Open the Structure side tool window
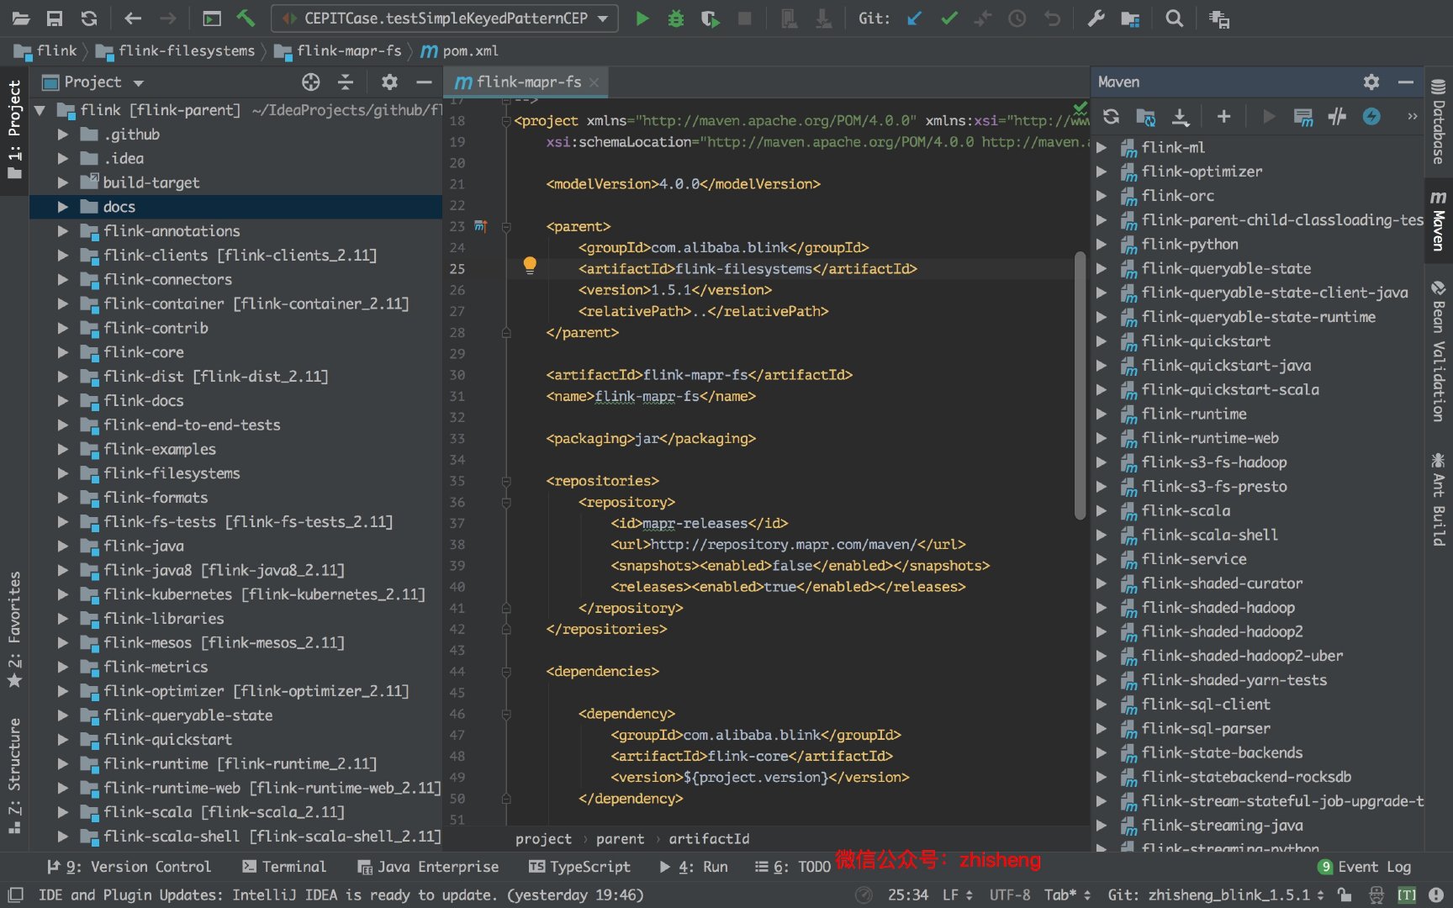 tap(14, 776)
